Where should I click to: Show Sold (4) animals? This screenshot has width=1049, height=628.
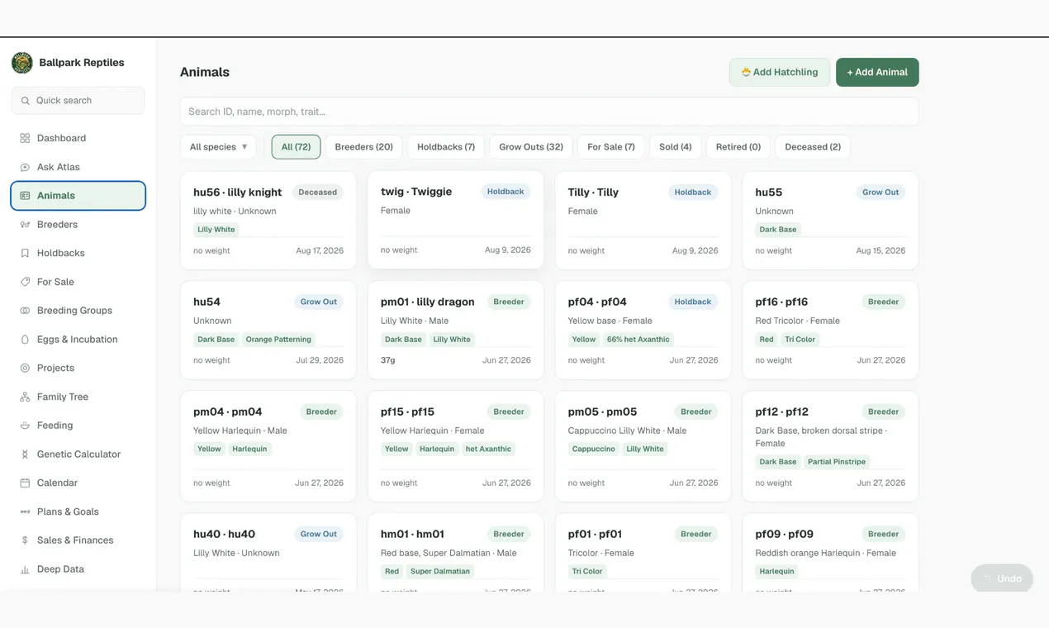pos(676,147)
